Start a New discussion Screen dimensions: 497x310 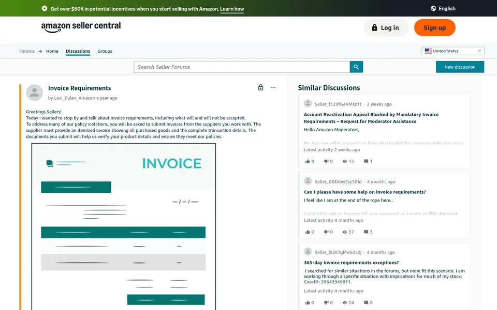tap(460, 67)
